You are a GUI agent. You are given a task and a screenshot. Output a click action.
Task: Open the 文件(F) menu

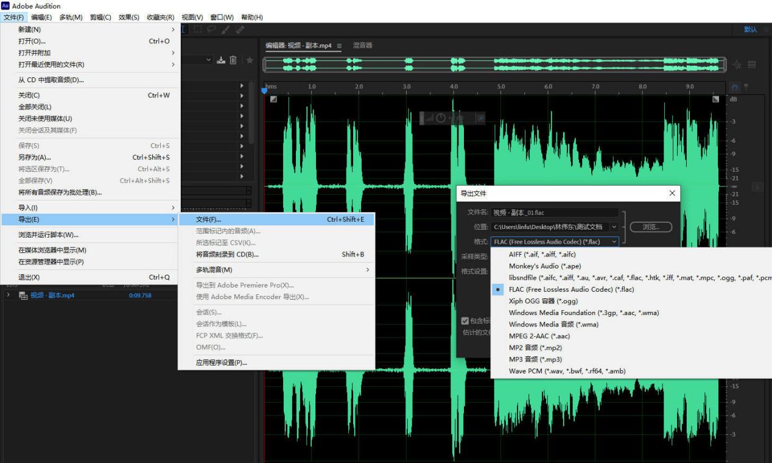13,17
